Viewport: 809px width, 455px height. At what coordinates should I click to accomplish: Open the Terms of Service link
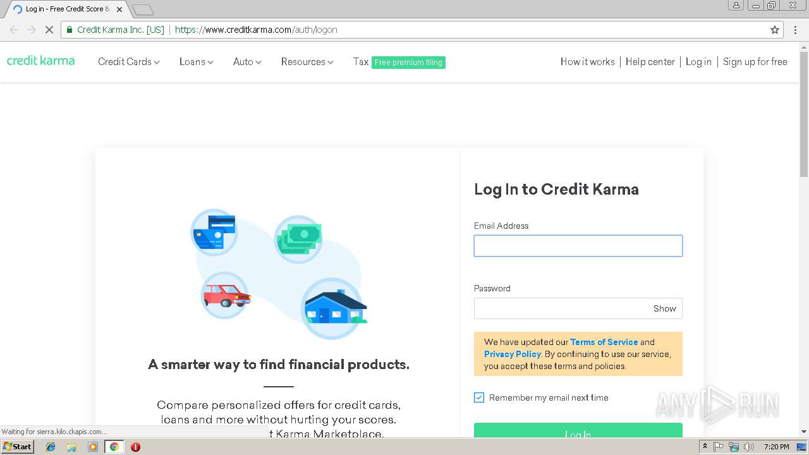[x=604, y=342]
